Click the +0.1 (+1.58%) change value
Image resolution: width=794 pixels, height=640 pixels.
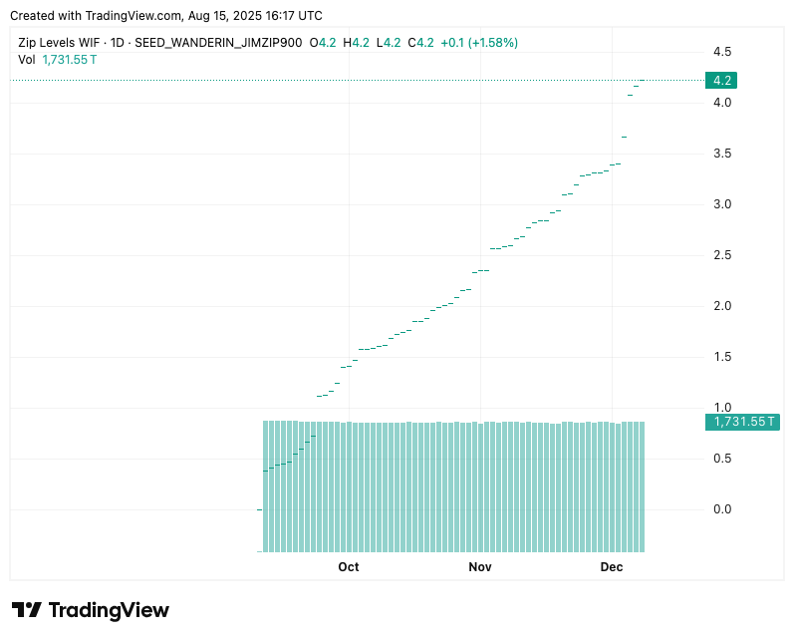pos(479,43)
